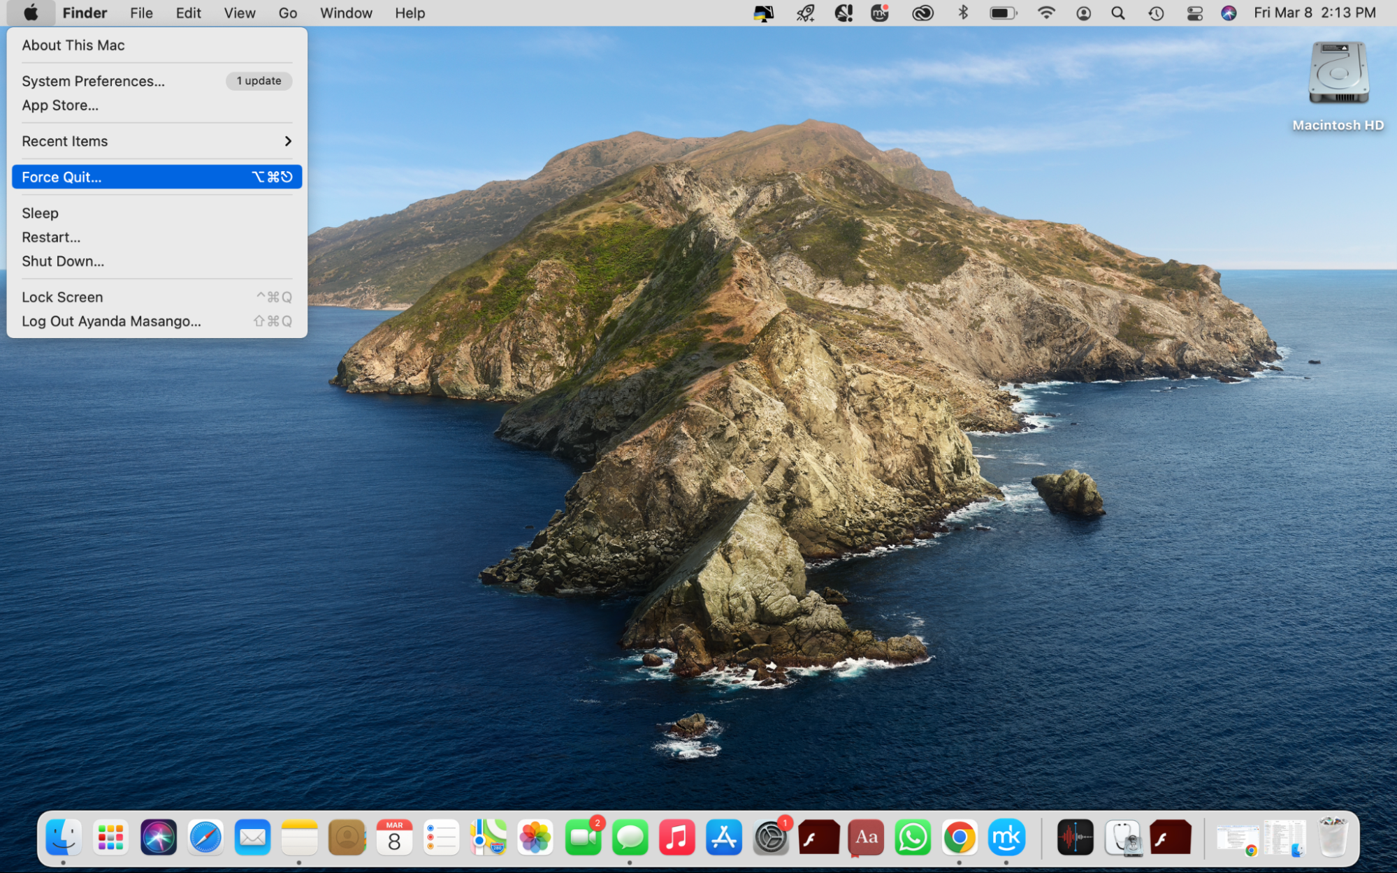Open Calendar showing MAR 8
1397x873 pixels.
[x=394, y=837]
